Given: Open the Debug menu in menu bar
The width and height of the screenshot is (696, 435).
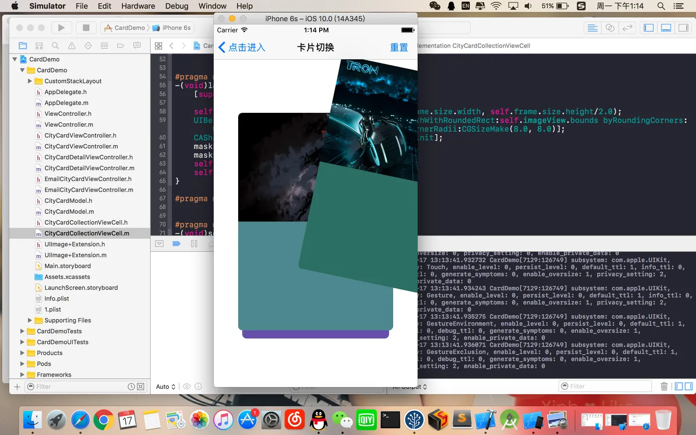Looking at the screenshot, I should pos(176,6).
